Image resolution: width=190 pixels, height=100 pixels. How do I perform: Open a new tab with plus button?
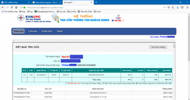tap(96, 2)
